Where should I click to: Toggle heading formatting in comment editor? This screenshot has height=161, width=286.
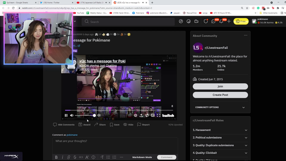pyautogui.click(x=102, y=157)
